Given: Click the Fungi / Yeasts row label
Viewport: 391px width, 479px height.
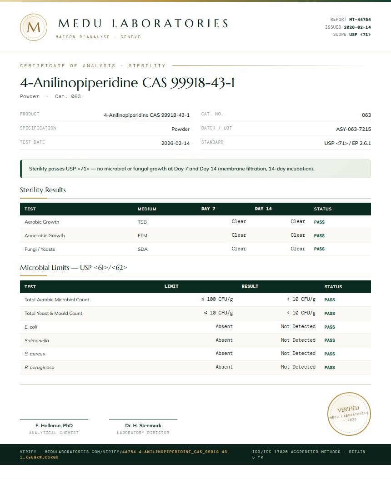Looking at the screenshot, I should [x=40, y=249].
